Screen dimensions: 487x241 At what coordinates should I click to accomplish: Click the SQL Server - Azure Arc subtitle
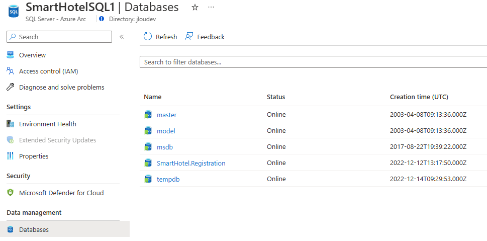[x=56, y=19]
